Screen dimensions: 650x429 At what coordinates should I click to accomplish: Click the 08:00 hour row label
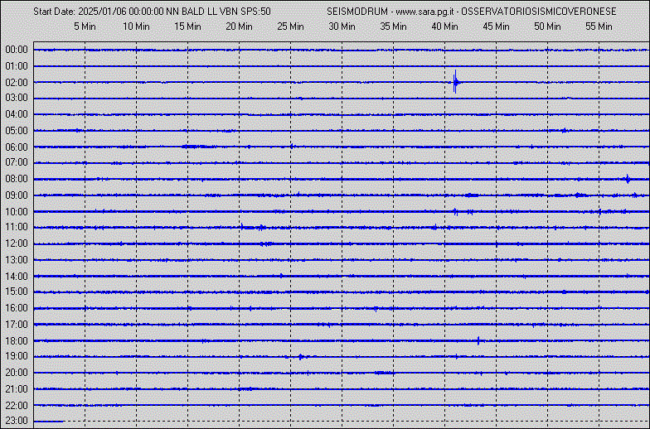coord(17,179)
